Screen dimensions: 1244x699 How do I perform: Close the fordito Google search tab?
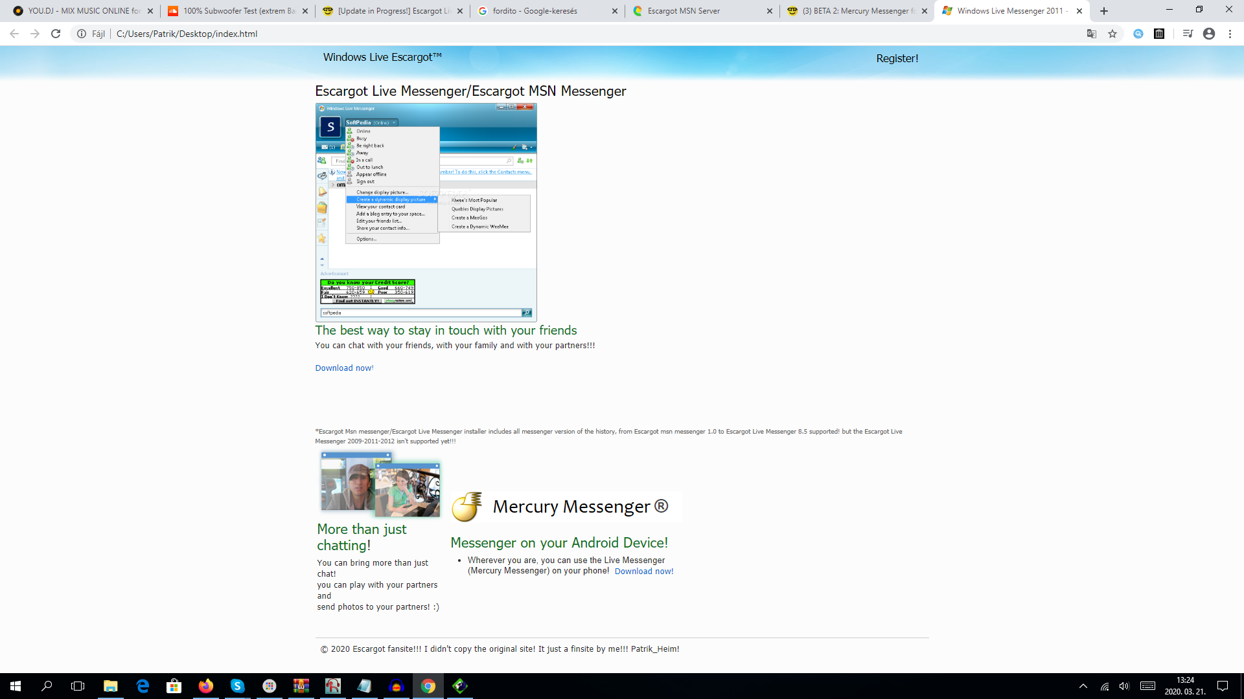(615, 11)
